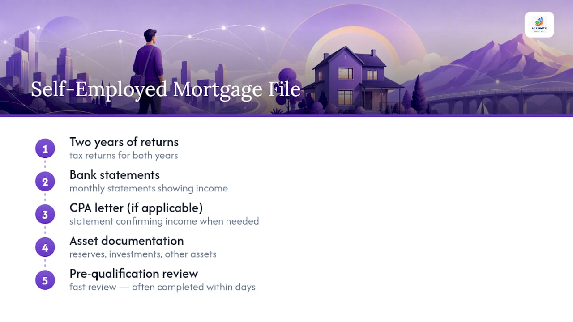This screenshot has width=573, height=322.
Task: Click the 'Two years of returns' heading
Action: (x=124, y=142)
